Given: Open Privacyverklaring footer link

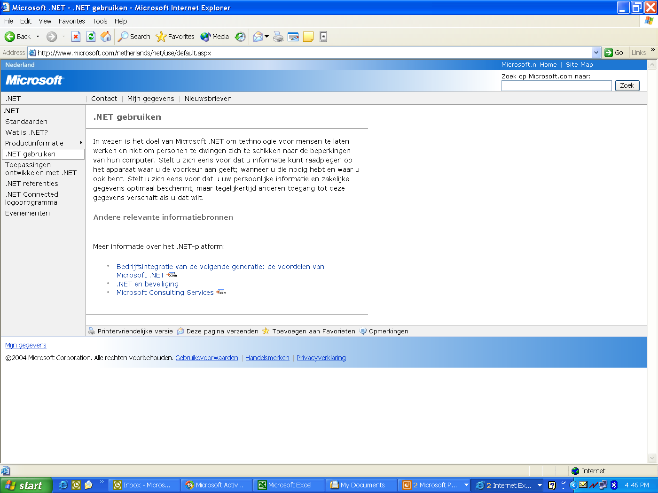Looking at the screenshot, I should coord(321,358).
